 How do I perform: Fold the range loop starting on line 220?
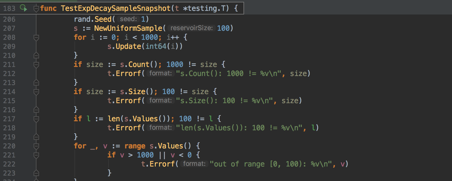coord(36,146)
